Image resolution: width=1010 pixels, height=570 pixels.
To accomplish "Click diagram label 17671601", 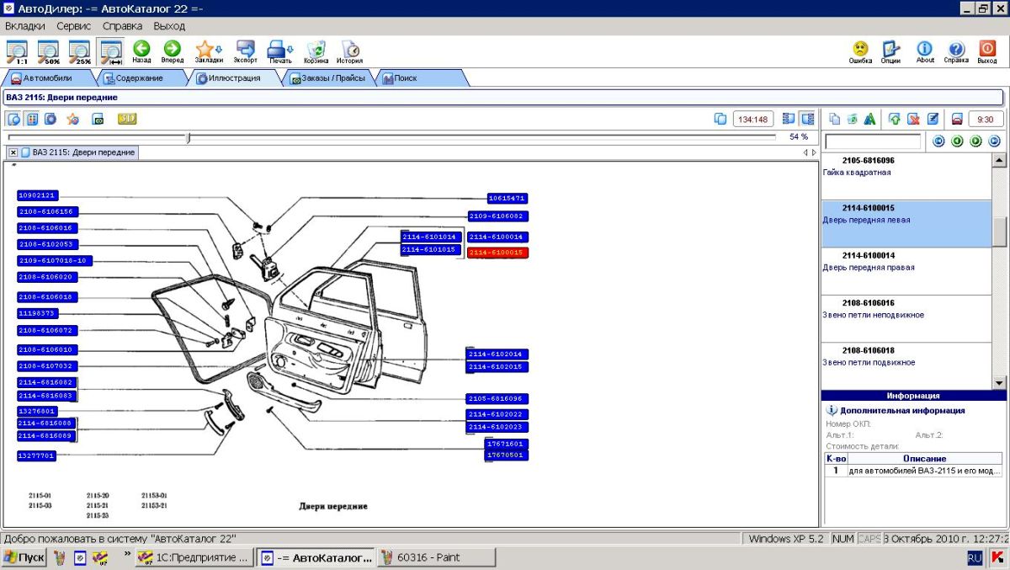I will pyautogui.click(x=507, y=444).
